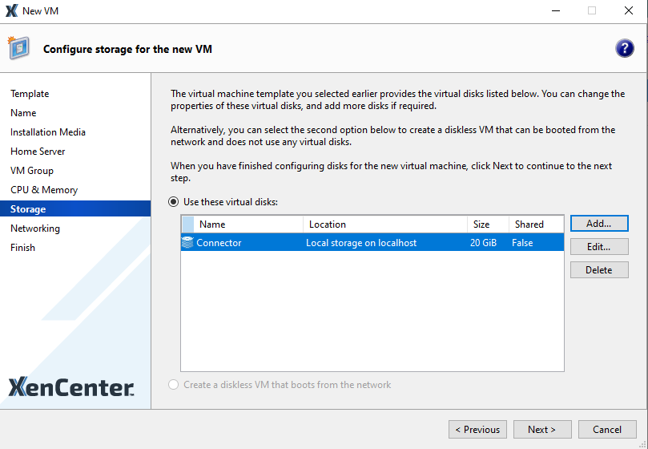This screenshot has height=449, width=648.
Task: Sort disks by the Location column header
Action: click(385, 224)
